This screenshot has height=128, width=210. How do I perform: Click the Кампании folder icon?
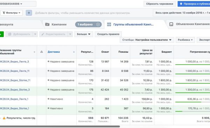pyautogui.click(x=47, y=24)
